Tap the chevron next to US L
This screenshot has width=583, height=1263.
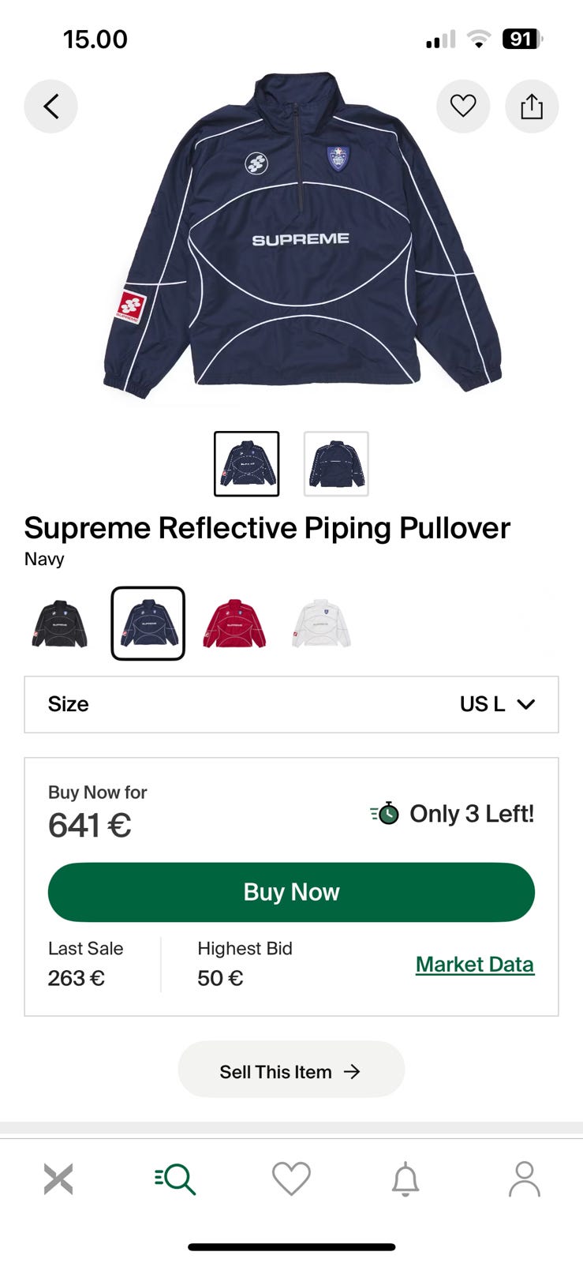526,704
